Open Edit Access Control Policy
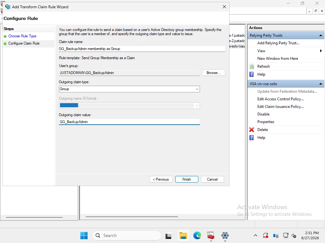Image resolution: width=325 pixels, height=243 pixels. coord(281,99)
